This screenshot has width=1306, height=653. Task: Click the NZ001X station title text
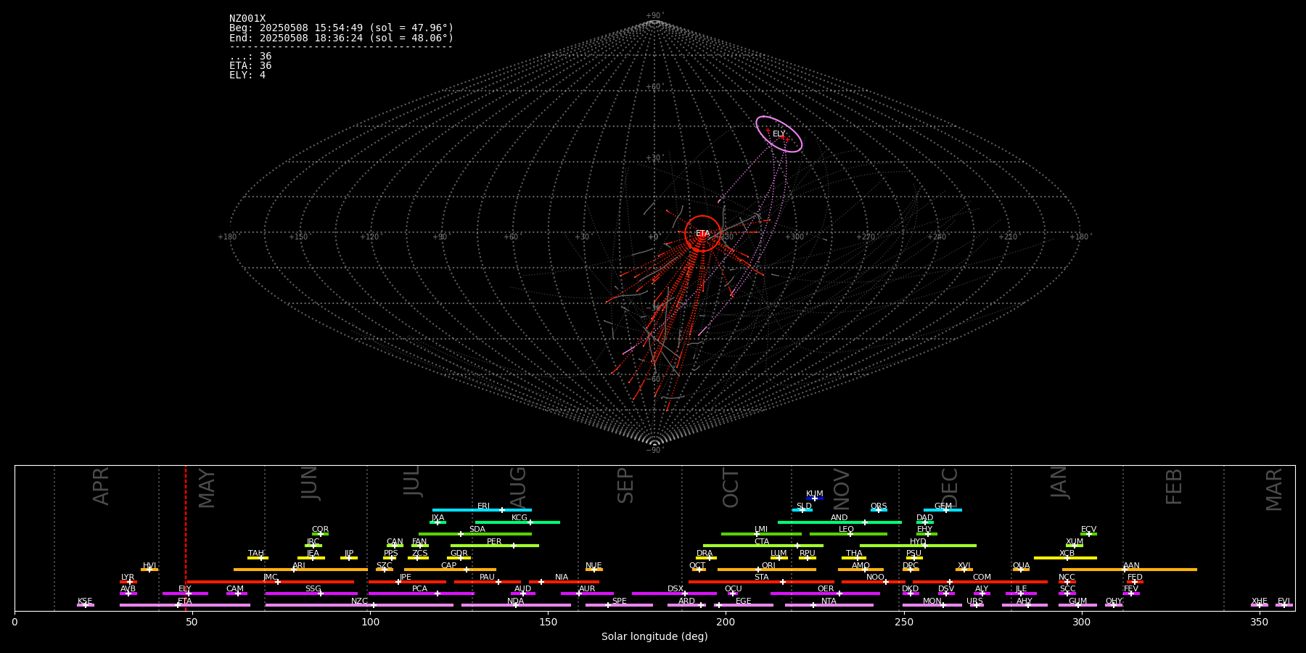247,19
